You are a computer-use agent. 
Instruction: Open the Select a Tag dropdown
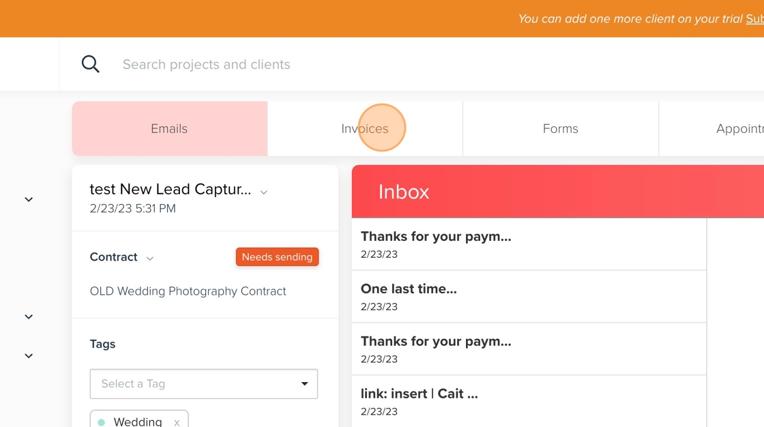(204, 384)
